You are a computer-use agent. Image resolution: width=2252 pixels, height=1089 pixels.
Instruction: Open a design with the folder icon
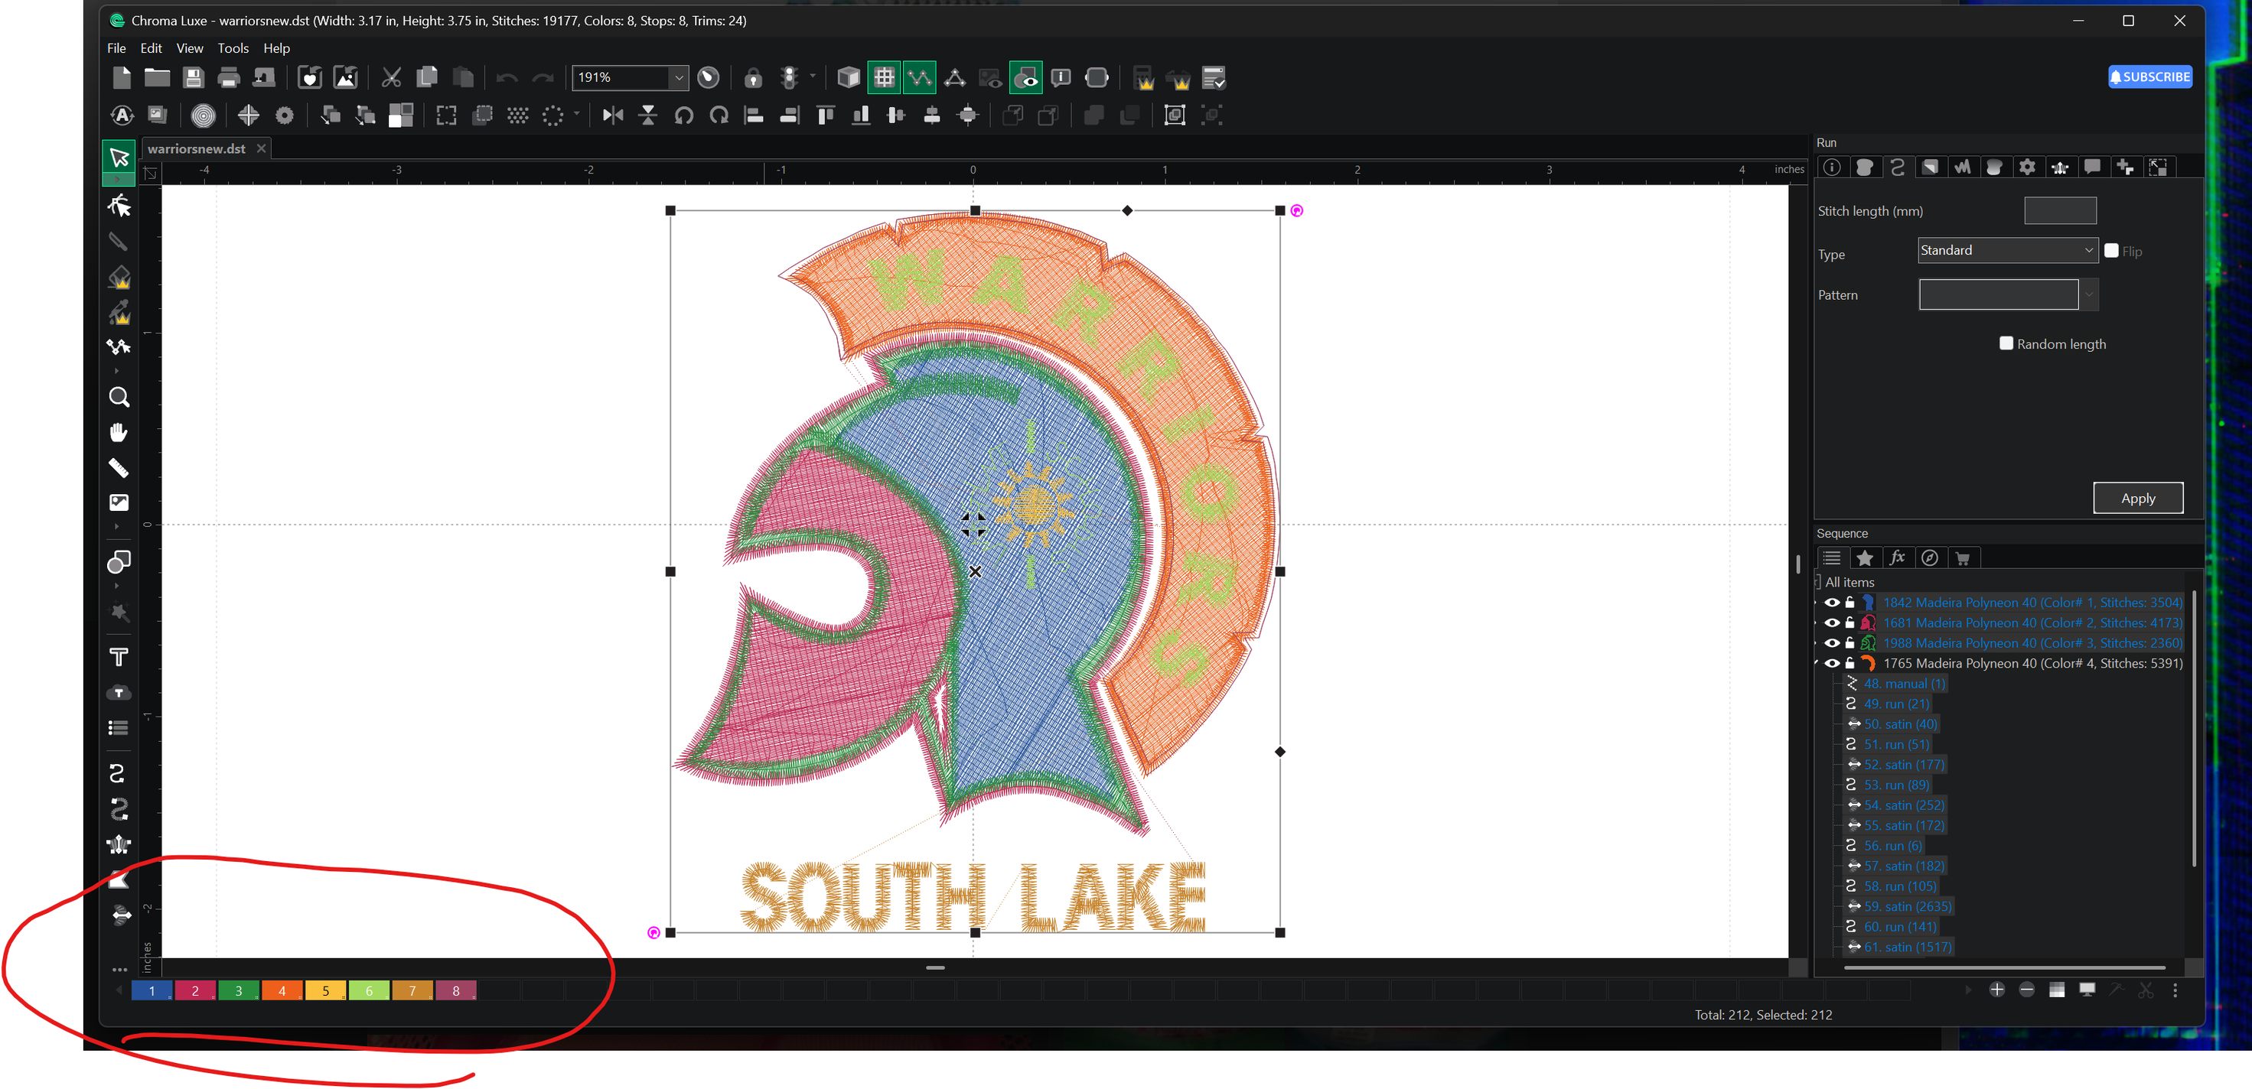[158, 78]
